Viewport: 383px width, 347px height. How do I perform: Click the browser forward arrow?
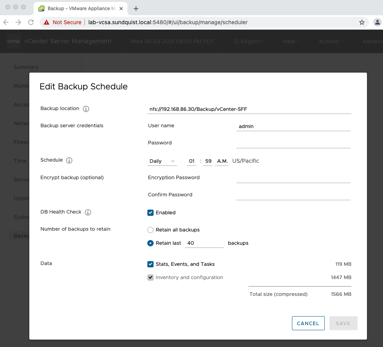click(18, 22)
